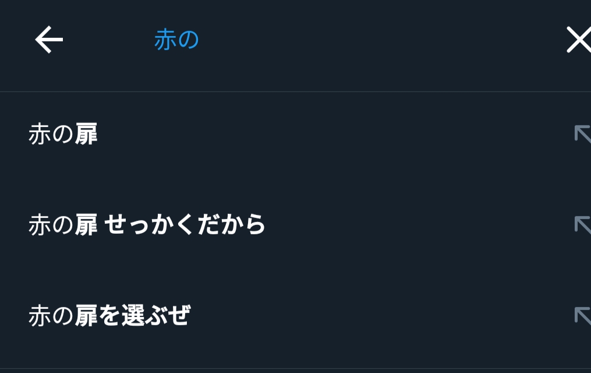591x373 pixels.
Task: Fill search with 赤の扉 via arrow icon
Action: (x=582, y=134)
